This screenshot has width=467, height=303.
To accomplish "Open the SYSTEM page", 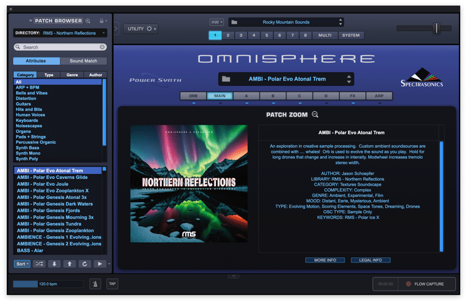I will [x=351, y=35].
